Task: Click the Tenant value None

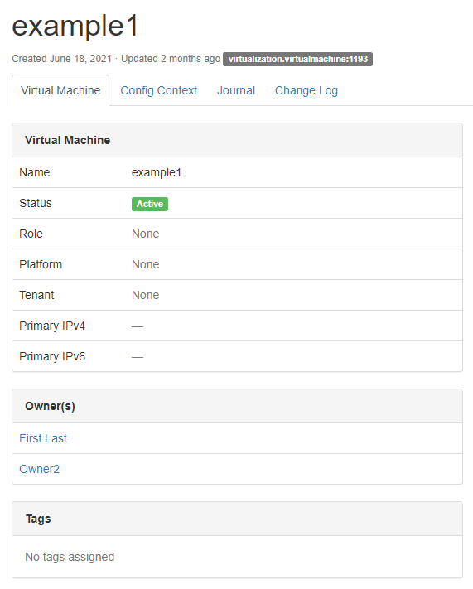Action: pos(146,295)
